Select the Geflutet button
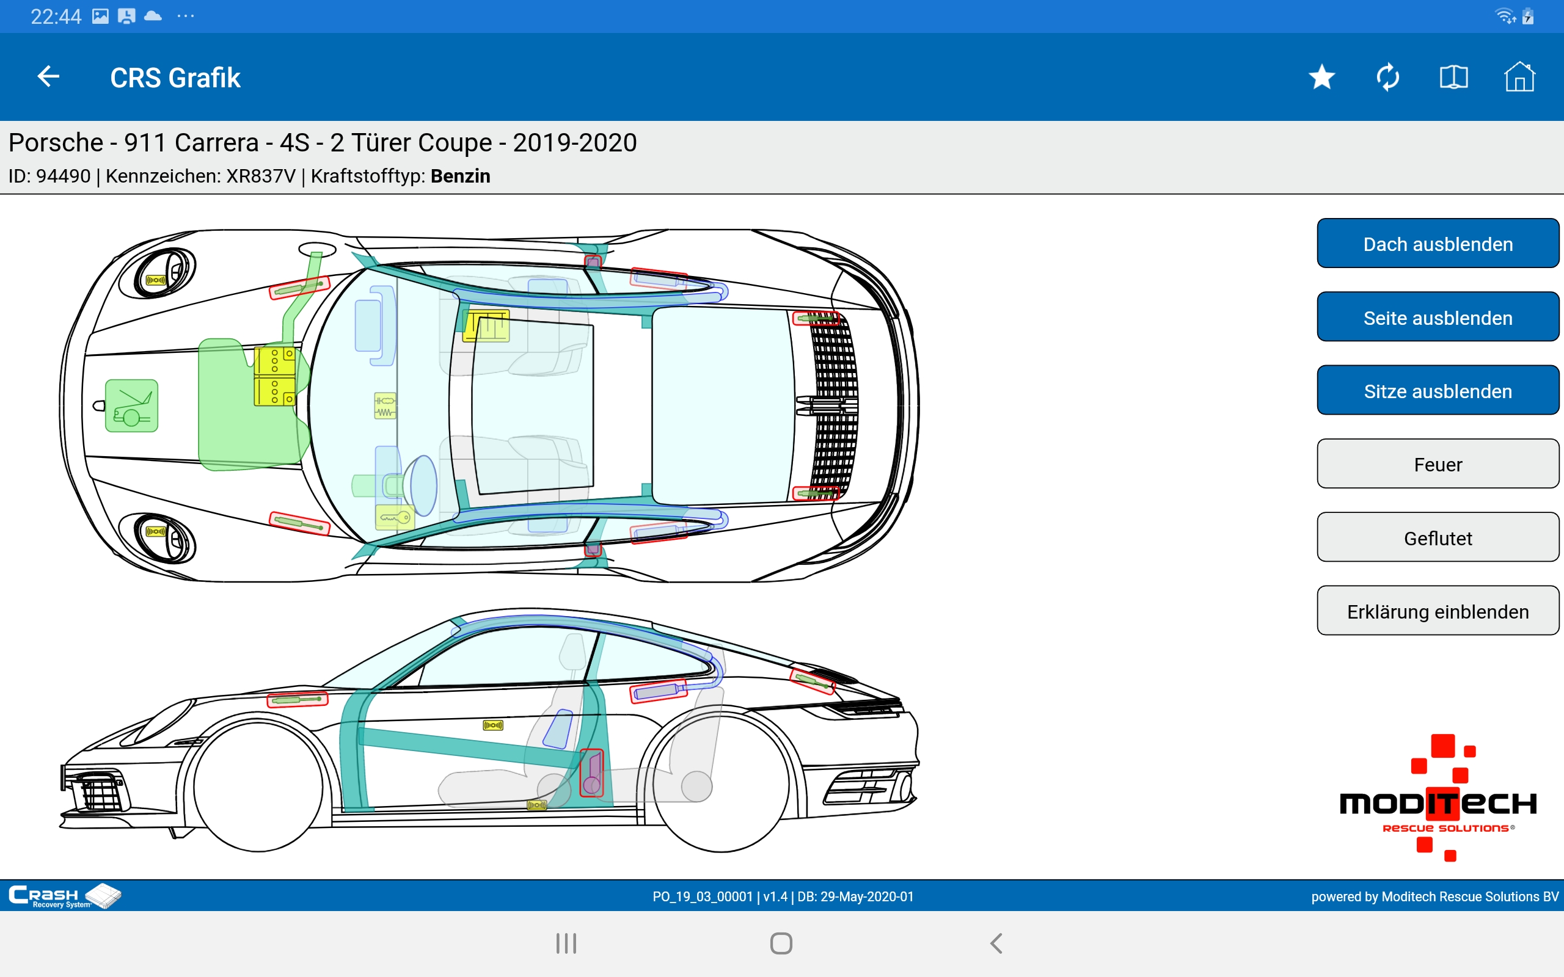This screenshot has width=1564, height=977. [x=1438, y=537]
